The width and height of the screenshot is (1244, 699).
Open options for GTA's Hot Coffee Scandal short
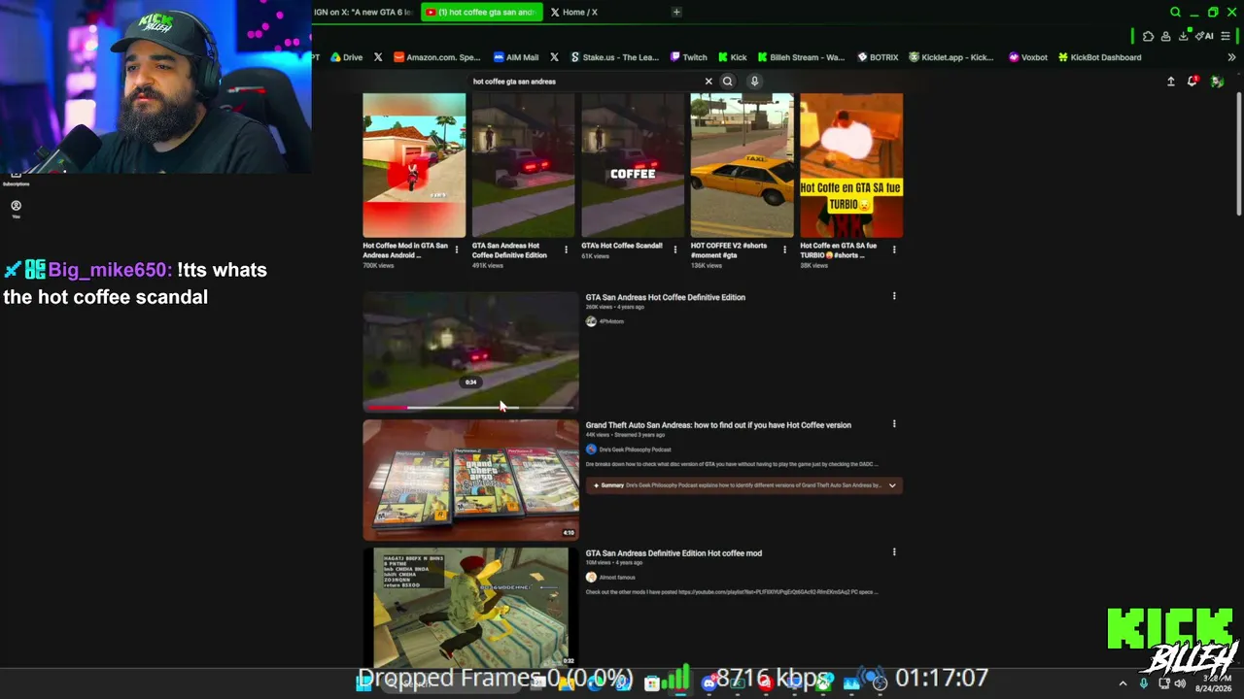[x=675, y=250]
